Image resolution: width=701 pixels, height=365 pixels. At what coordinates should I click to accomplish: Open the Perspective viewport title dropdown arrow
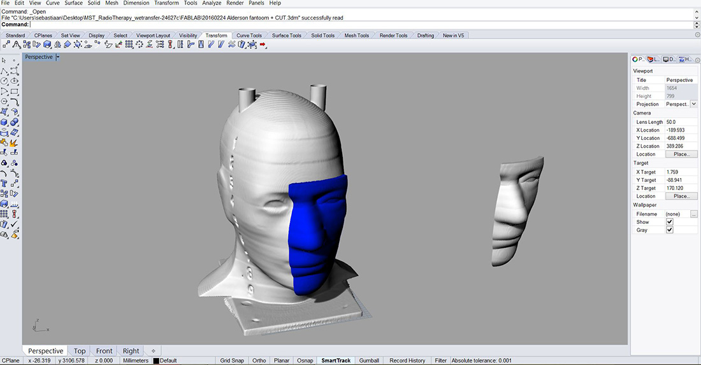[57, 57]
